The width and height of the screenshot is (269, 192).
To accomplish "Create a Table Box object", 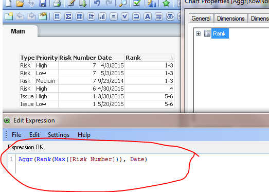I will point(80,16).
